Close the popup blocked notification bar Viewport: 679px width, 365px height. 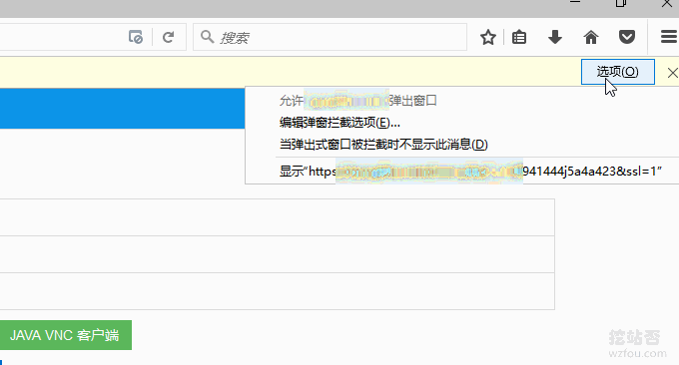coord(672,73)
